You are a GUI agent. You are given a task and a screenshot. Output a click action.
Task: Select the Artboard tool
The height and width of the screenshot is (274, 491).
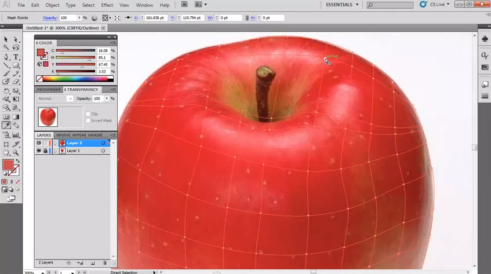tap(6, 144)
